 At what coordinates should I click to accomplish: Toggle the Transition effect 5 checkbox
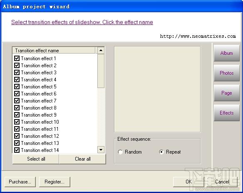[17, 86]
